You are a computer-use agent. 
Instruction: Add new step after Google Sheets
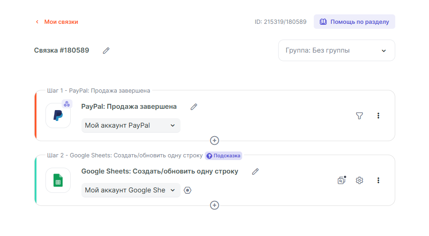pyautogui.click(x=215, y=205)
